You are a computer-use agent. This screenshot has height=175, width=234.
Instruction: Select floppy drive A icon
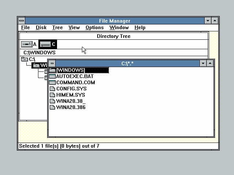27,44
